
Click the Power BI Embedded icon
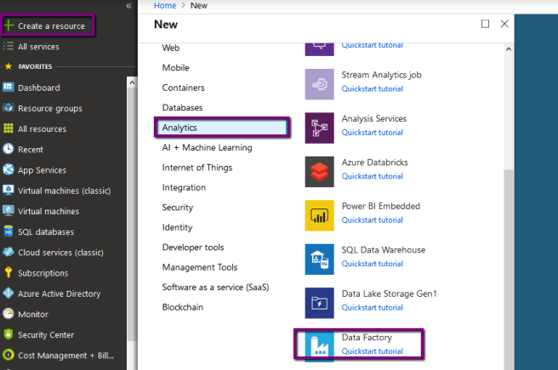[319, 215]
